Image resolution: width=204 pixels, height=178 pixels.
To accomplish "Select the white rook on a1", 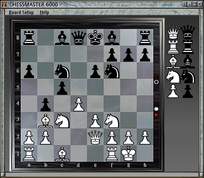I will (x=29, y=154).
